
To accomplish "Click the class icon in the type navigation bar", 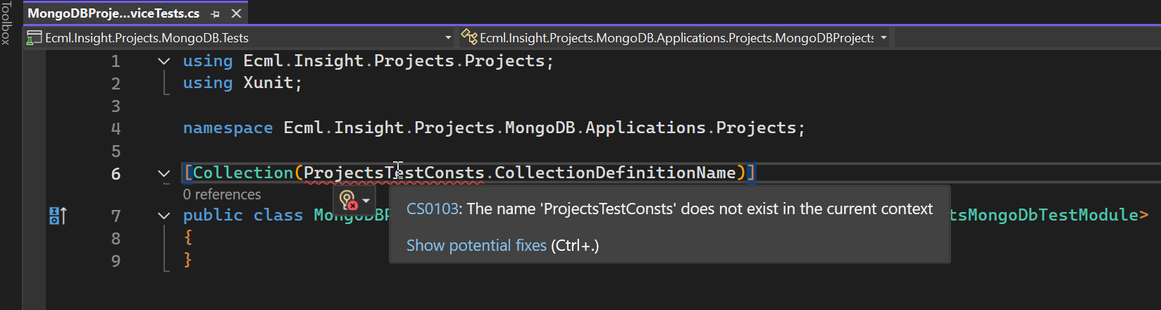I will (x=468, y=37).
